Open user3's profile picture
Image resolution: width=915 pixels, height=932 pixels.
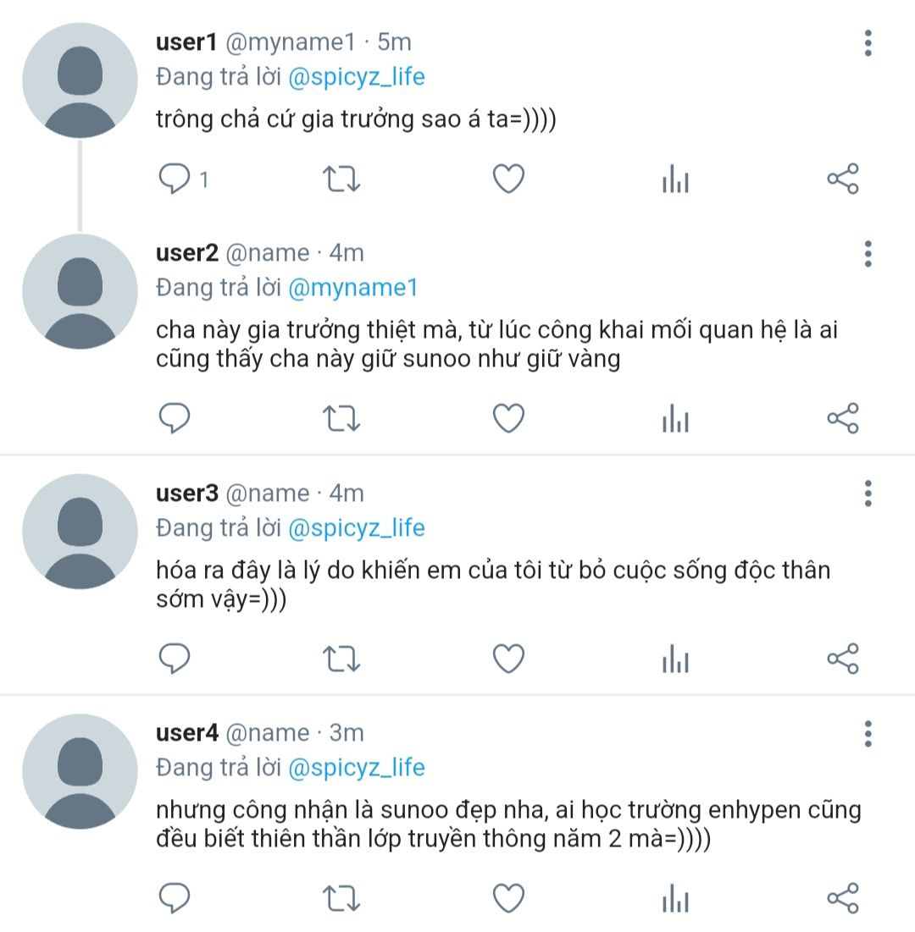coord(80,532)
